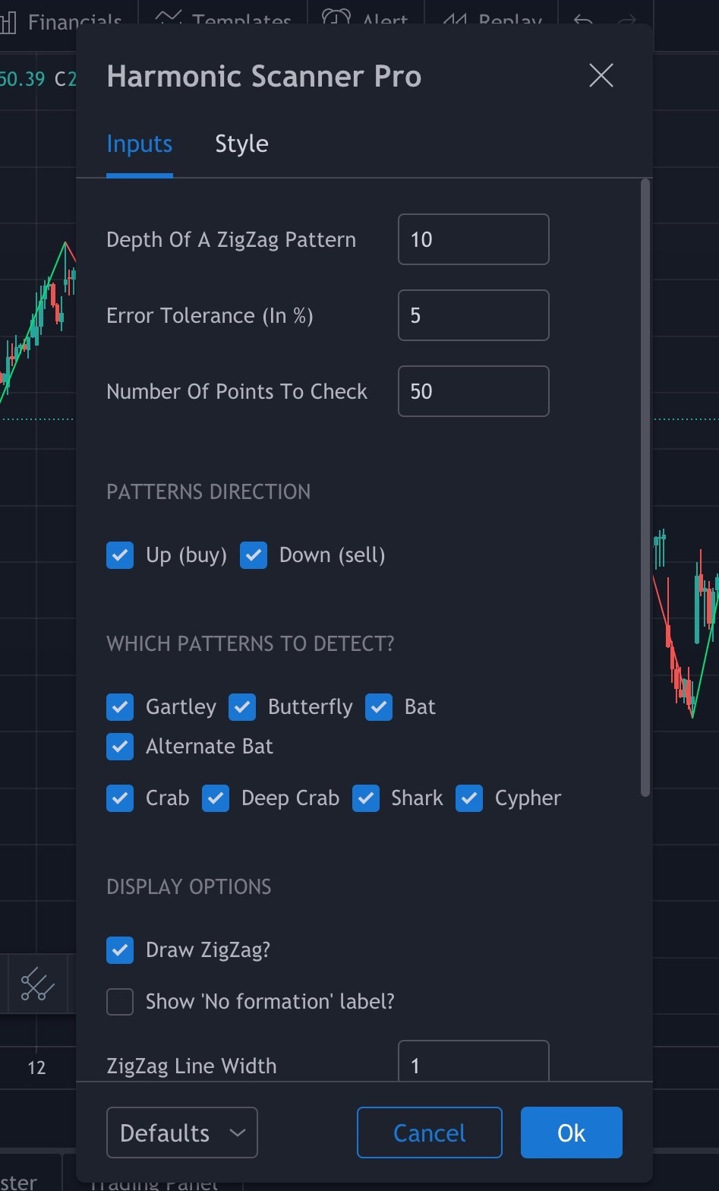This screenshot has width=719, height=1191.
Task: Open the Defaults dropdown
Action: point(182,1133)
